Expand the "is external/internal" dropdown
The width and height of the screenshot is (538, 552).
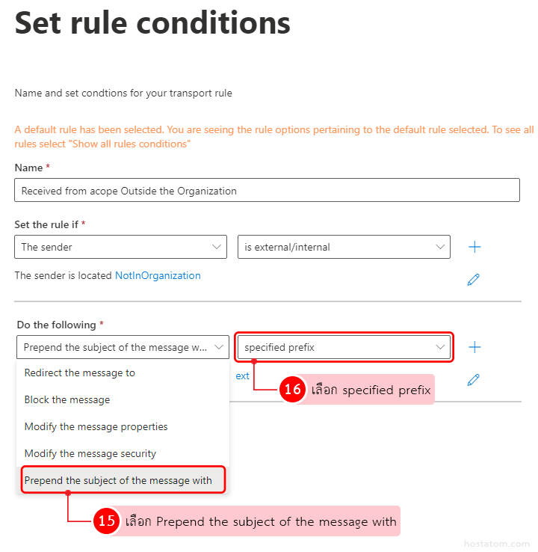344,247
